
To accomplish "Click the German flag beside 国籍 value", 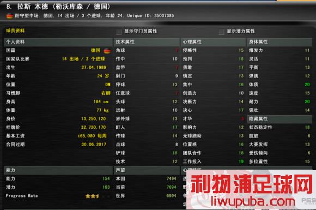I will pyautogui.click(x=107, y=51).
